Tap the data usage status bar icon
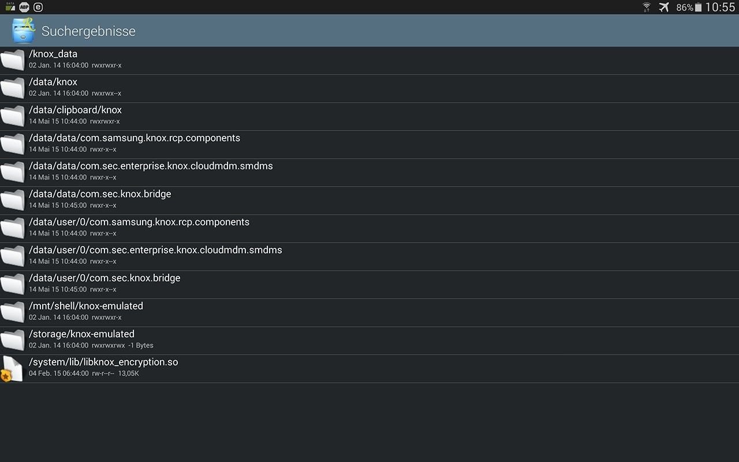Screen dimensions: 739x462 point(10,7)
